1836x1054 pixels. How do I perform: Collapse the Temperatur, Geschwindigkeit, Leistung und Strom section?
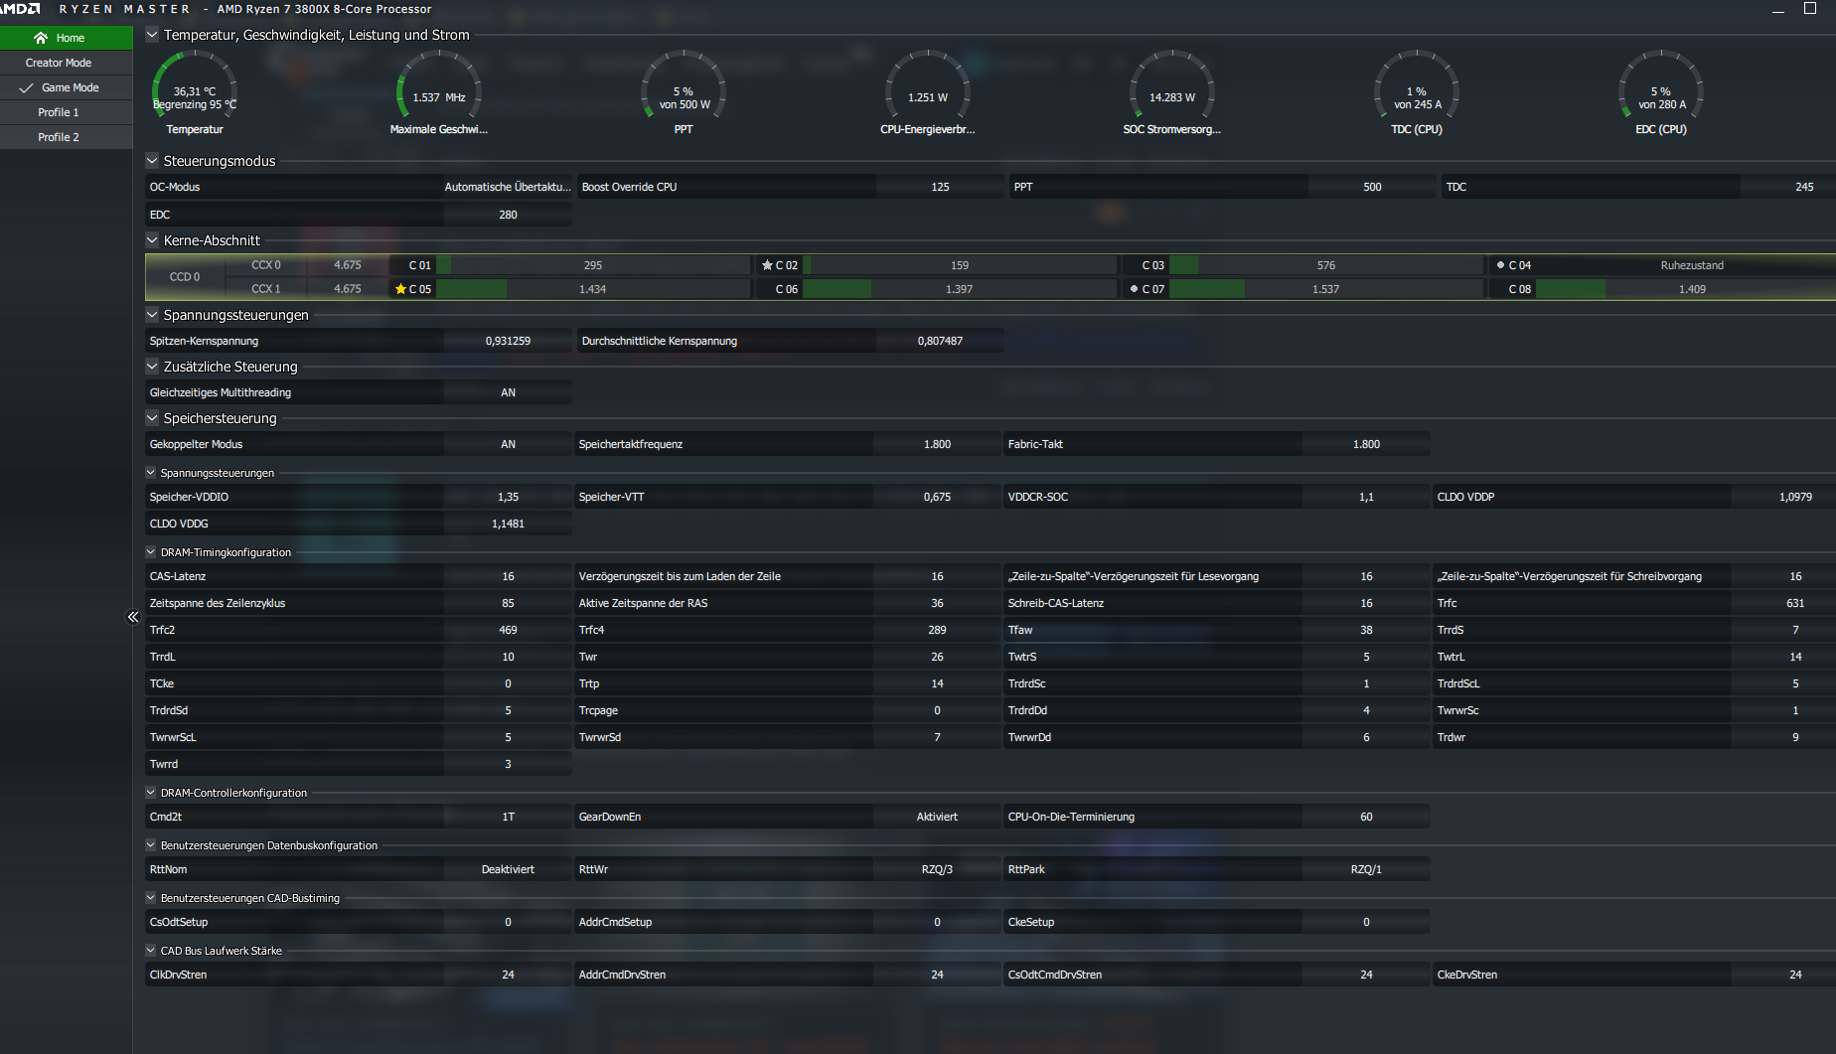click(x=152, y=35)
